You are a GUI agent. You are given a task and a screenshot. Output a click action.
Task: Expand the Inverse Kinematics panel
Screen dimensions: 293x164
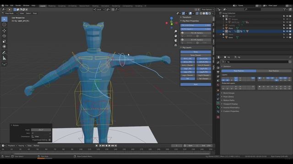[231, 108]
